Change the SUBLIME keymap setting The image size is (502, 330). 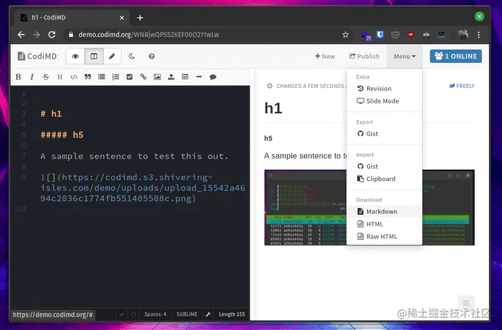(x=187, y=314)
